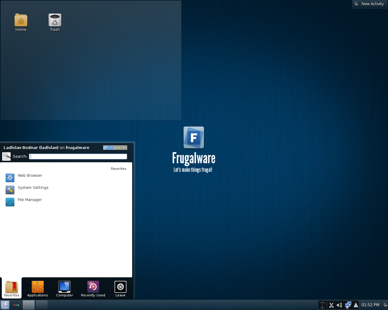The width and height of the screenshot is (388, 310).
Task: Expand hidden system tray icons arrow
Action: [356, 305]
